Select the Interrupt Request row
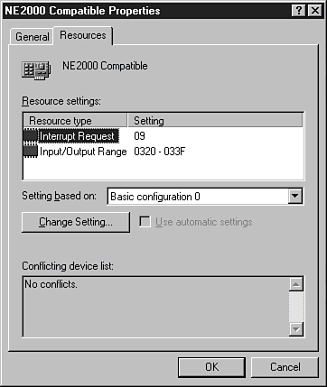 point(163,136)
